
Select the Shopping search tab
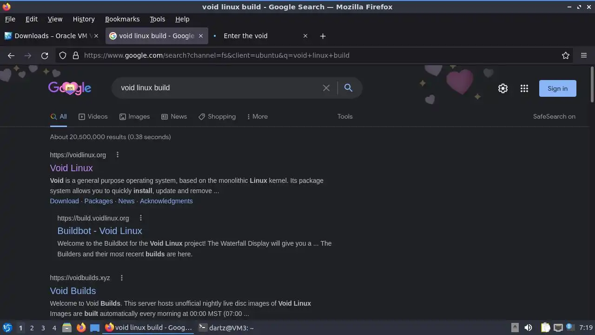tap(217, 117)
